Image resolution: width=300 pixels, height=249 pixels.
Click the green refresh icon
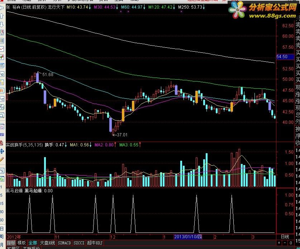pos(2,179)
